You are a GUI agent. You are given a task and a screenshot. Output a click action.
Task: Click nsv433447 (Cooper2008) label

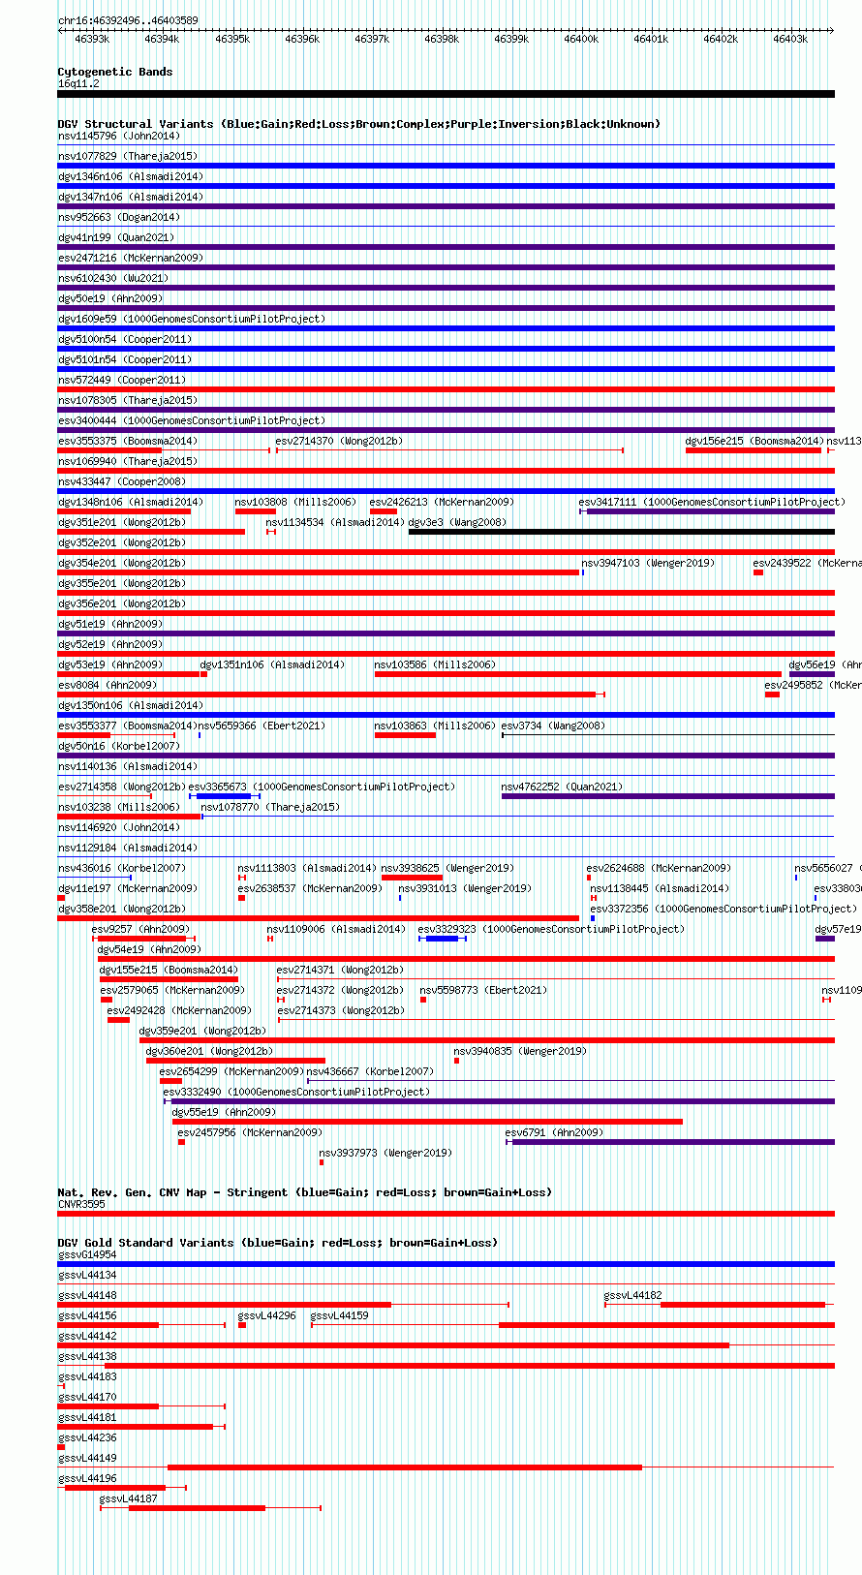point(121,481)
